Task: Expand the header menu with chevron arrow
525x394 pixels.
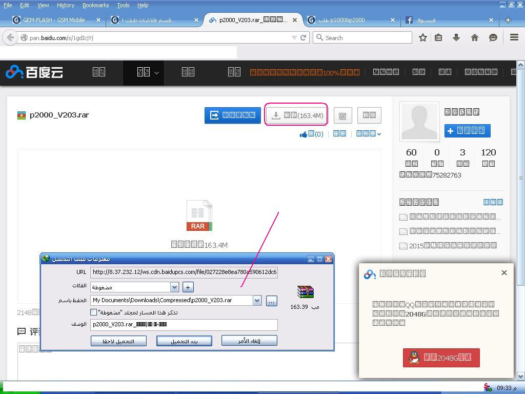Action: click(x=156, y=73)
